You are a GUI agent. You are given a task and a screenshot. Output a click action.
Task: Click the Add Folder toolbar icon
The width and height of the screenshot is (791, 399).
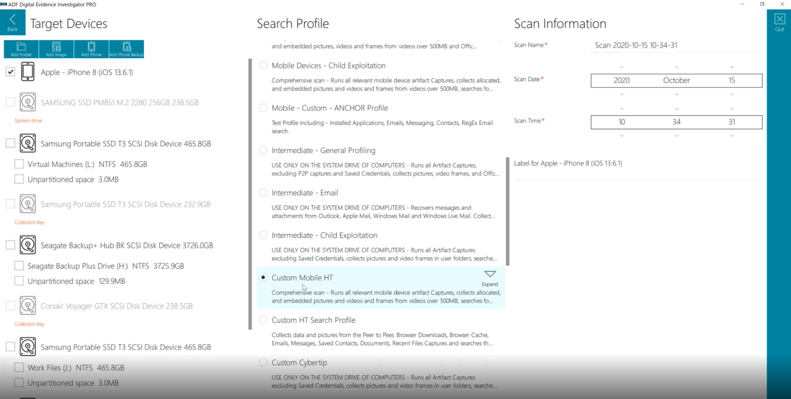pyautogui.click(x=21, y=49)
